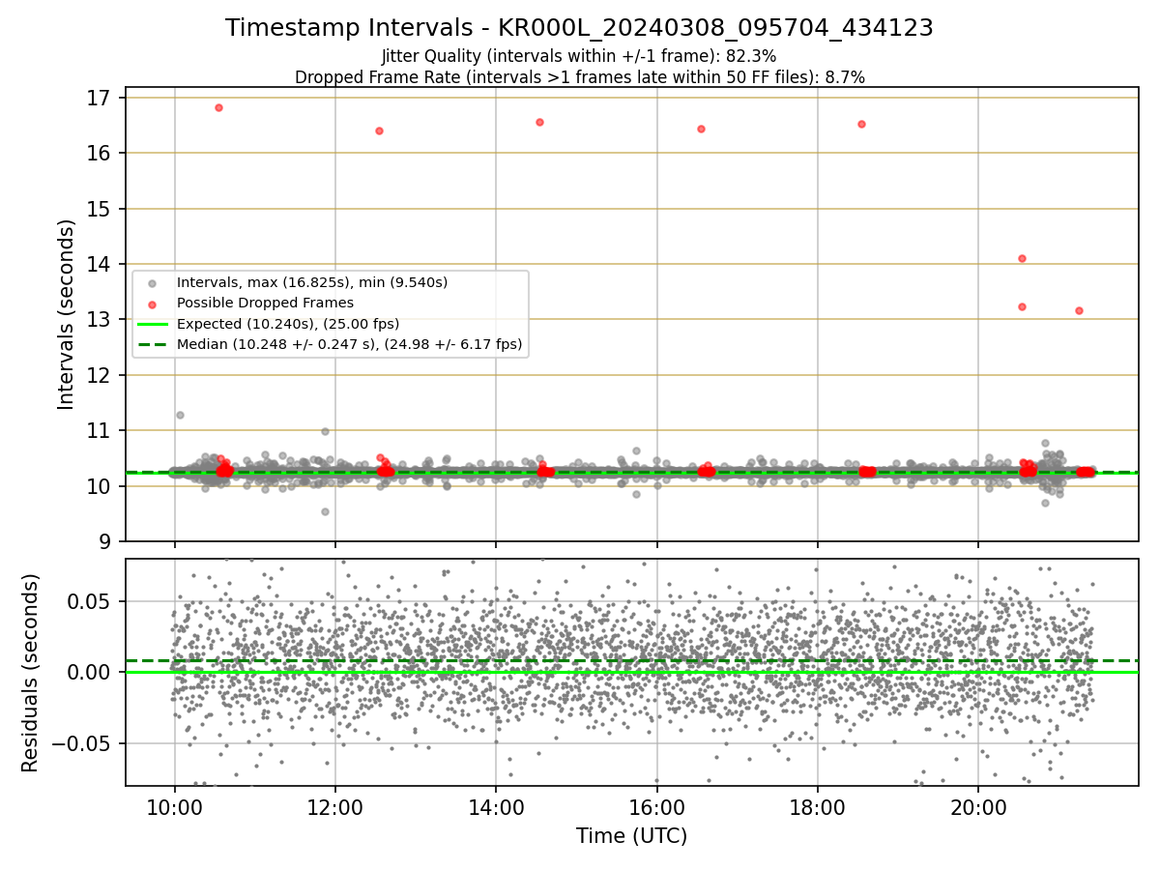Click the red dropped-frame point above 12:30
This screenshot has height=870, width=1160.
pos(379,130)
